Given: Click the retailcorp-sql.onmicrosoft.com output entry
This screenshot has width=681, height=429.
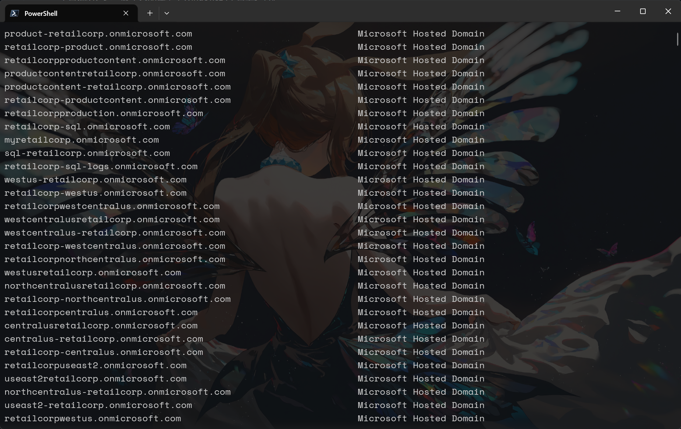Looking at the screenshot, I should tap(87, 127).
